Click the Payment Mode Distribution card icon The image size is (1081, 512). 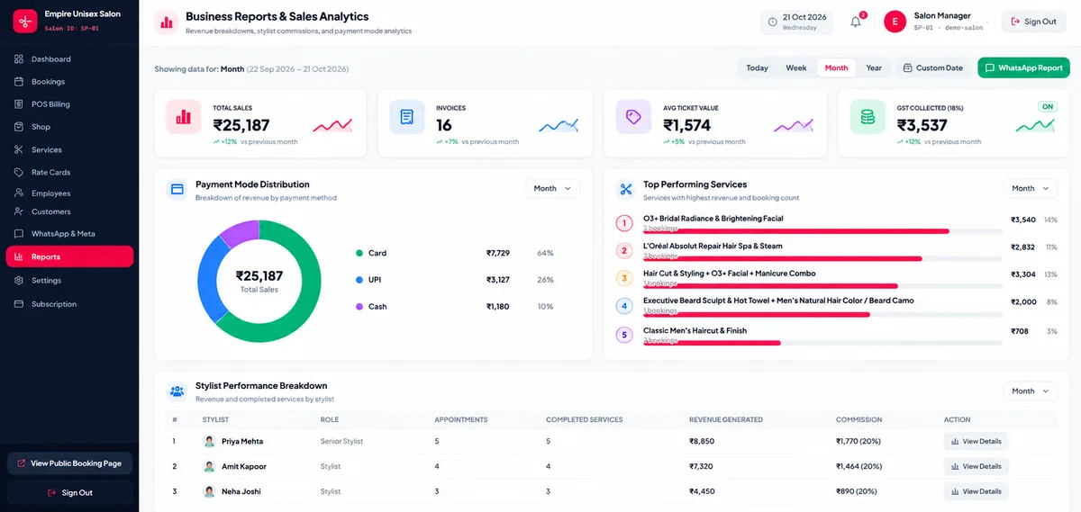coord(177,190)
